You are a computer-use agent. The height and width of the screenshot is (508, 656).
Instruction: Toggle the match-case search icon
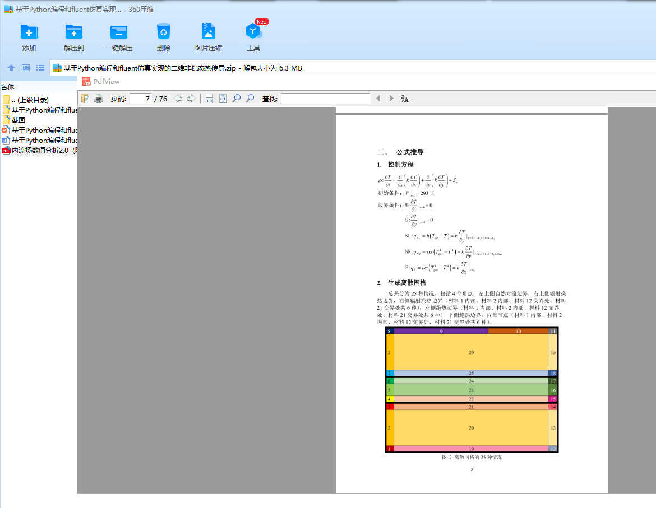(405, 99)
